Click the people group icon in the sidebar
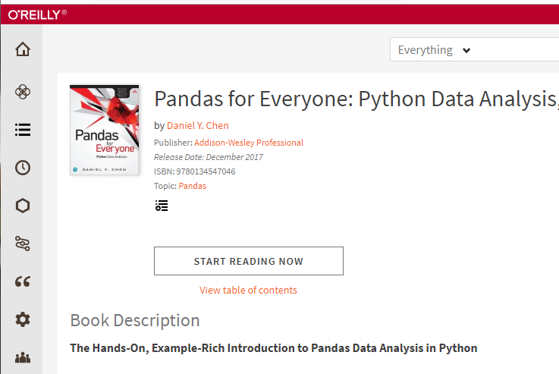Screen dimensions: 559x374 pos(23,357)
